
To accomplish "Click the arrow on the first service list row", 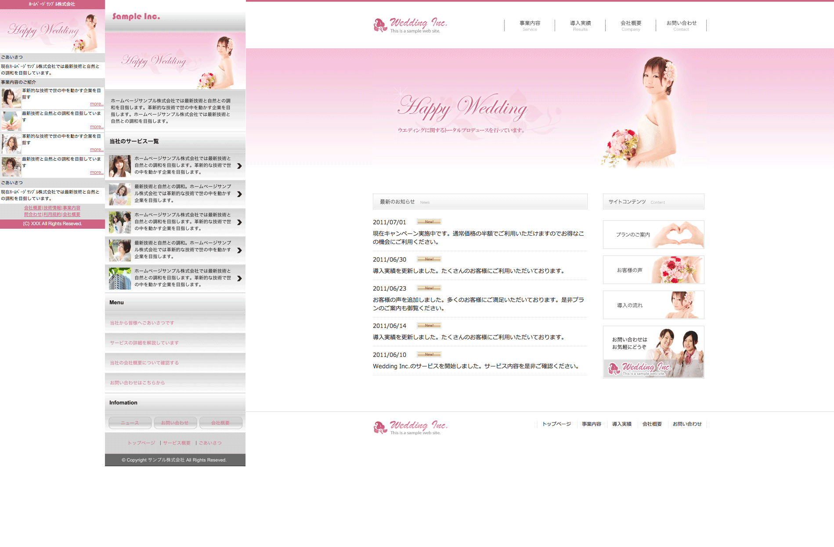I will point(239,166).
